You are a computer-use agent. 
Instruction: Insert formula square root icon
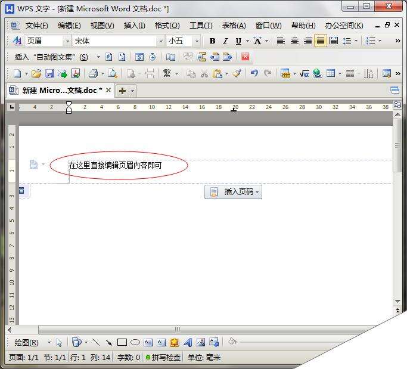(305, 74)
